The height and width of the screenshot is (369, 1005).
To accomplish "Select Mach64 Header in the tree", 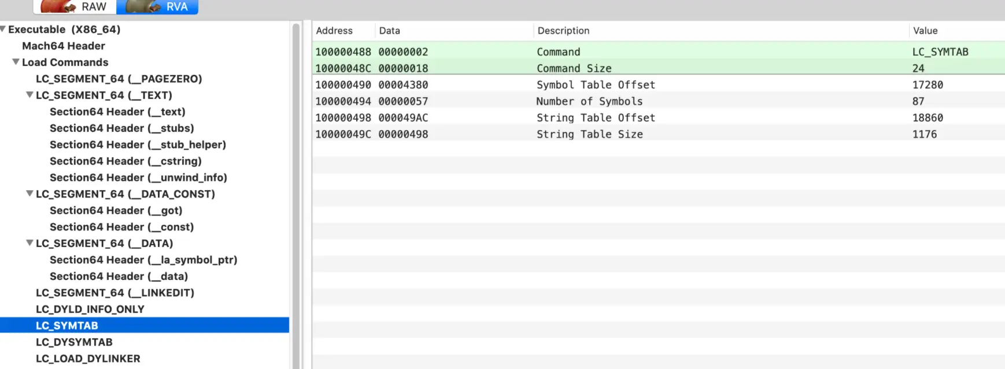I will [x=64, y=46].
